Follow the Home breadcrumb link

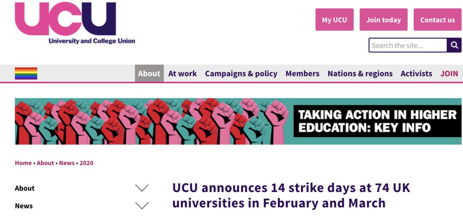click(x=23, y=163)
